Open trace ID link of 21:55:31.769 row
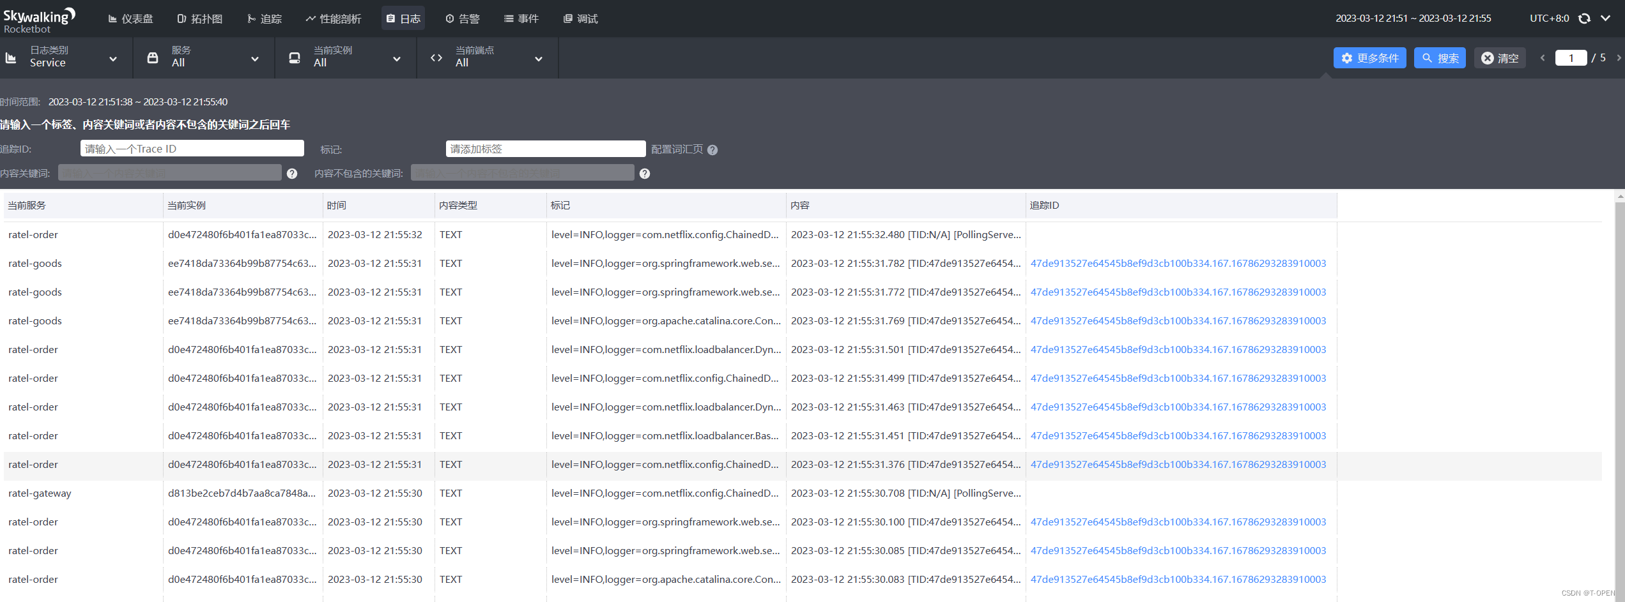The height and width of the screenshot is (602, 1625). point(1178,321)
